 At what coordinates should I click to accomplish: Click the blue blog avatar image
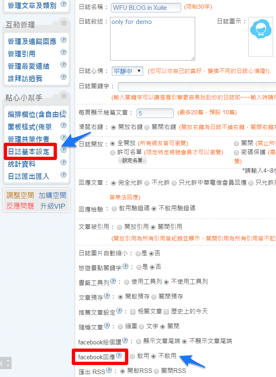click(261, 30)
